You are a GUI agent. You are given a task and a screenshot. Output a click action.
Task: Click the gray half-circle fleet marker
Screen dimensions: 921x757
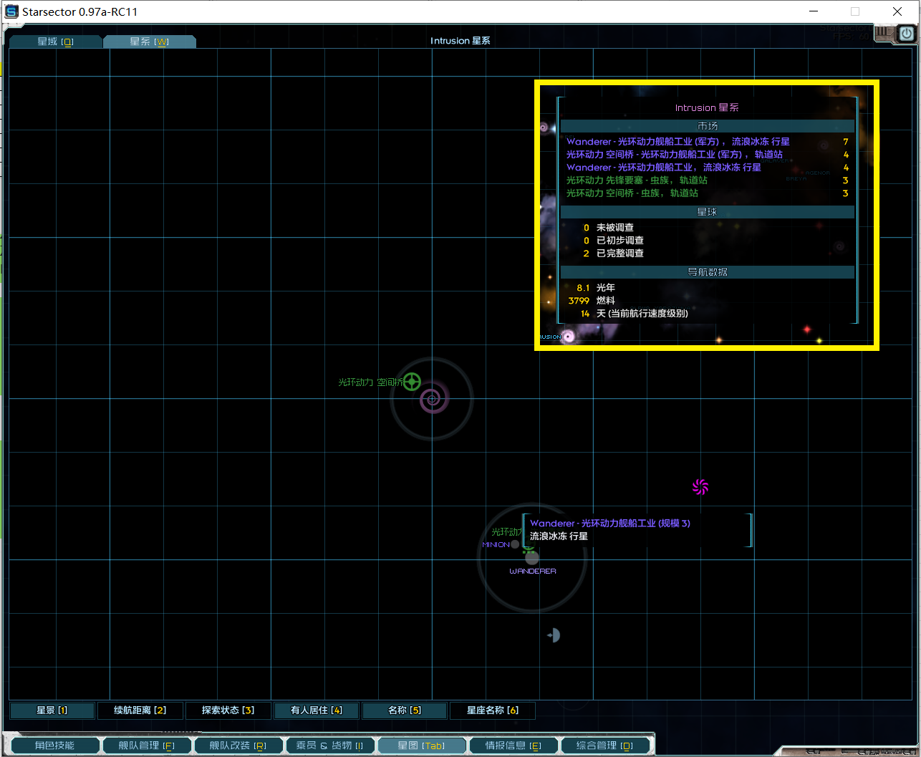[554, 635]
